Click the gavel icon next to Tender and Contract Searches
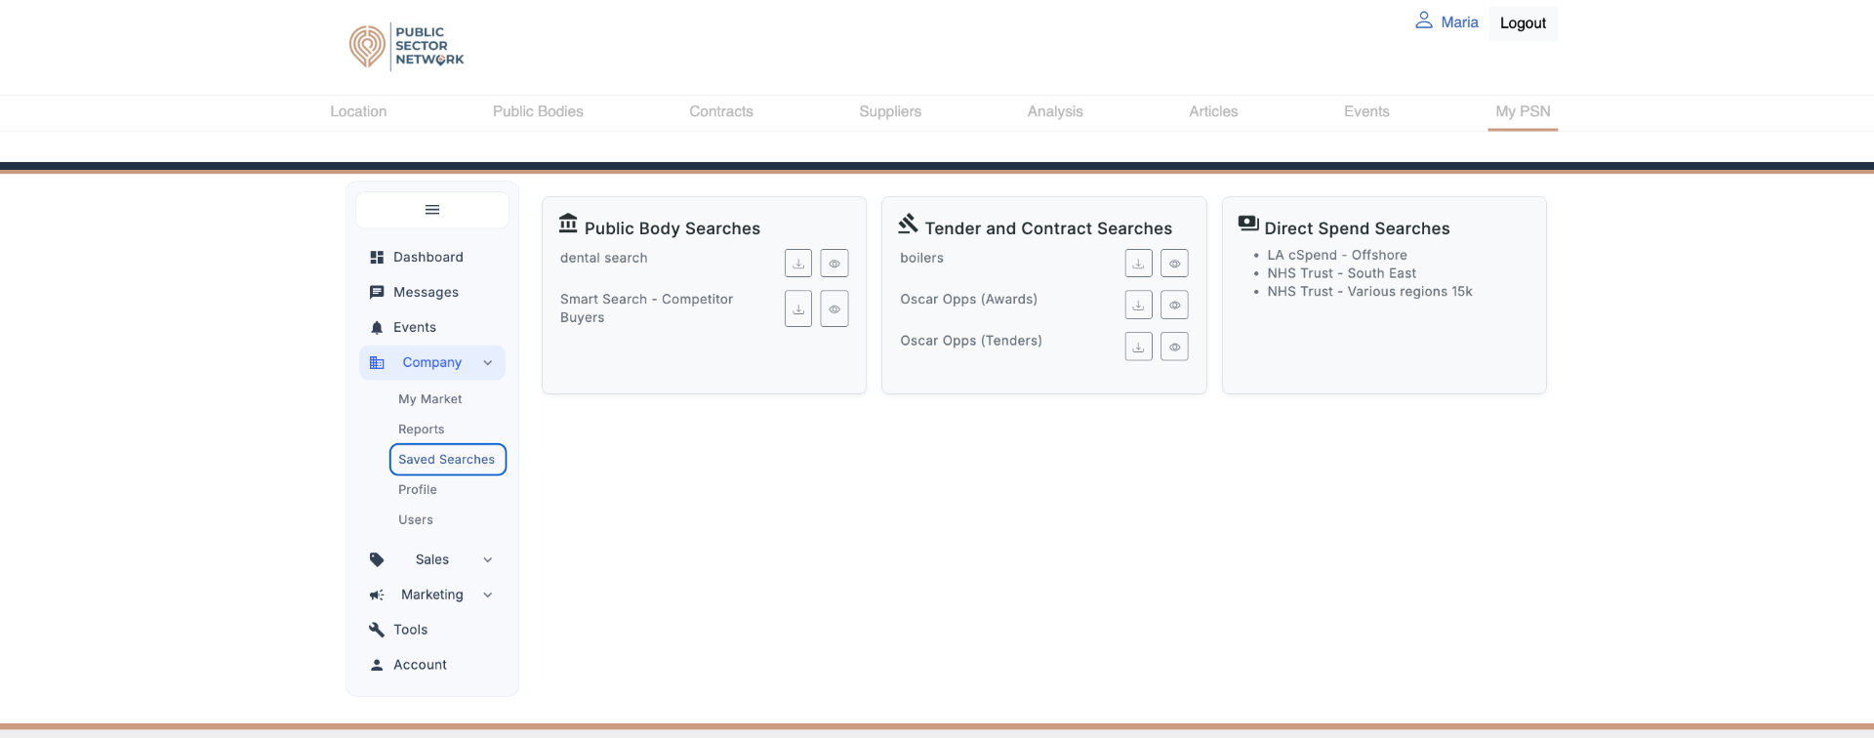 click(x=909, y=224)
